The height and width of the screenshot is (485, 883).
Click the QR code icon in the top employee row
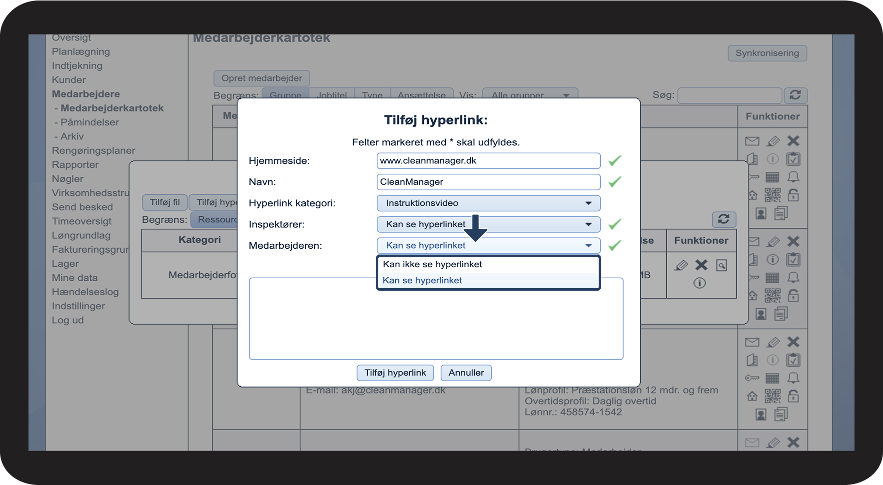pos(773,195)
